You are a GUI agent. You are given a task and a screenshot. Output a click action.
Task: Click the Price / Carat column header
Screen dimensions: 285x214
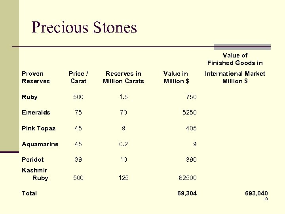point(78,77)
